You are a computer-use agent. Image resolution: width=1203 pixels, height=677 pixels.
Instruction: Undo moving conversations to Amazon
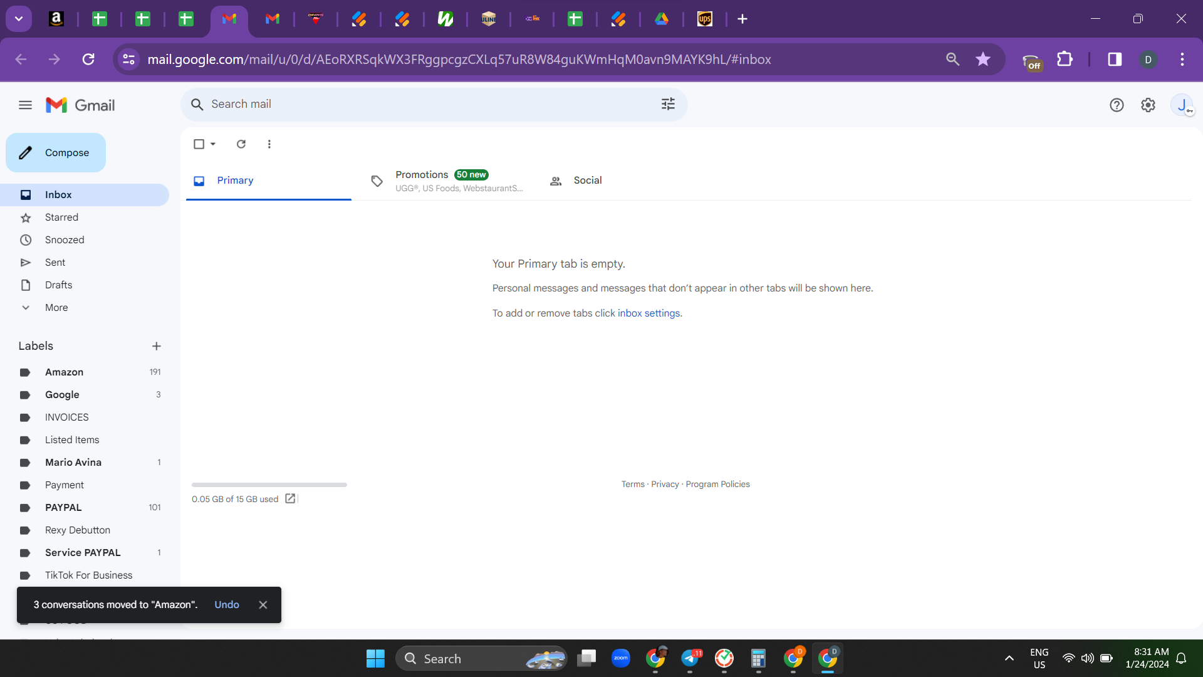click(227, 605)
